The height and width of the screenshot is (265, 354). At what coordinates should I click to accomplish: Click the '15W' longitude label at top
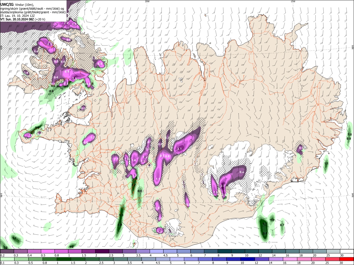click(x=293, y=1)
